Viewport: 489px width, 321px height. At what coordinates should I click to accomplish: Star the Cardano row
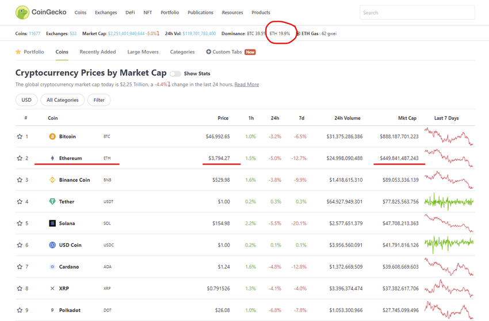(x=20, y=267)
